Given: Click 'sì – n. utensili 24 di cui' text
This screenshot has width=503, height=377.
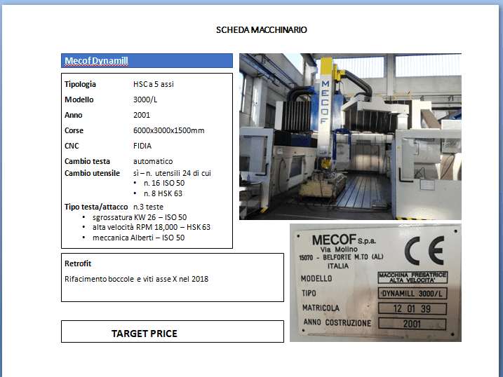Looking at the screenshot, I should pos(172,173).
